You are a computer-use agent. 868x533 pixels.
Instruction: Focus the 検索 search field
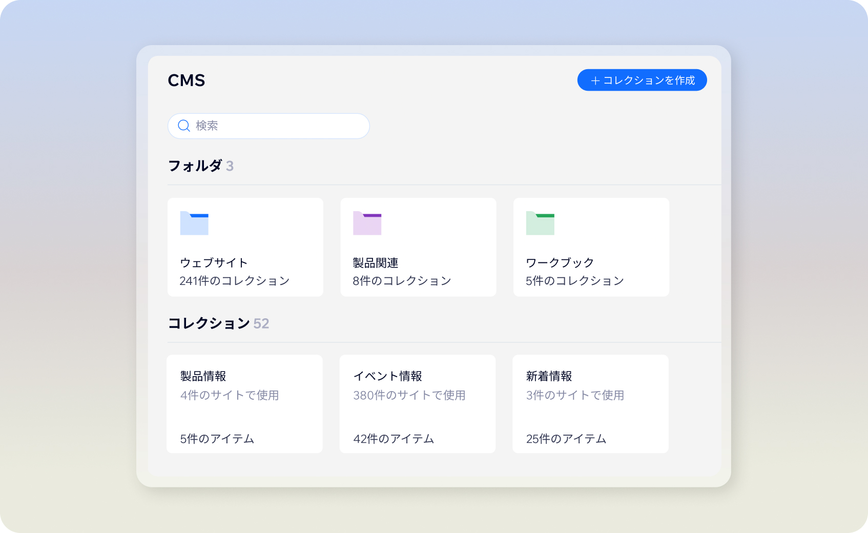pyautogui.click(x=277, y=126)
